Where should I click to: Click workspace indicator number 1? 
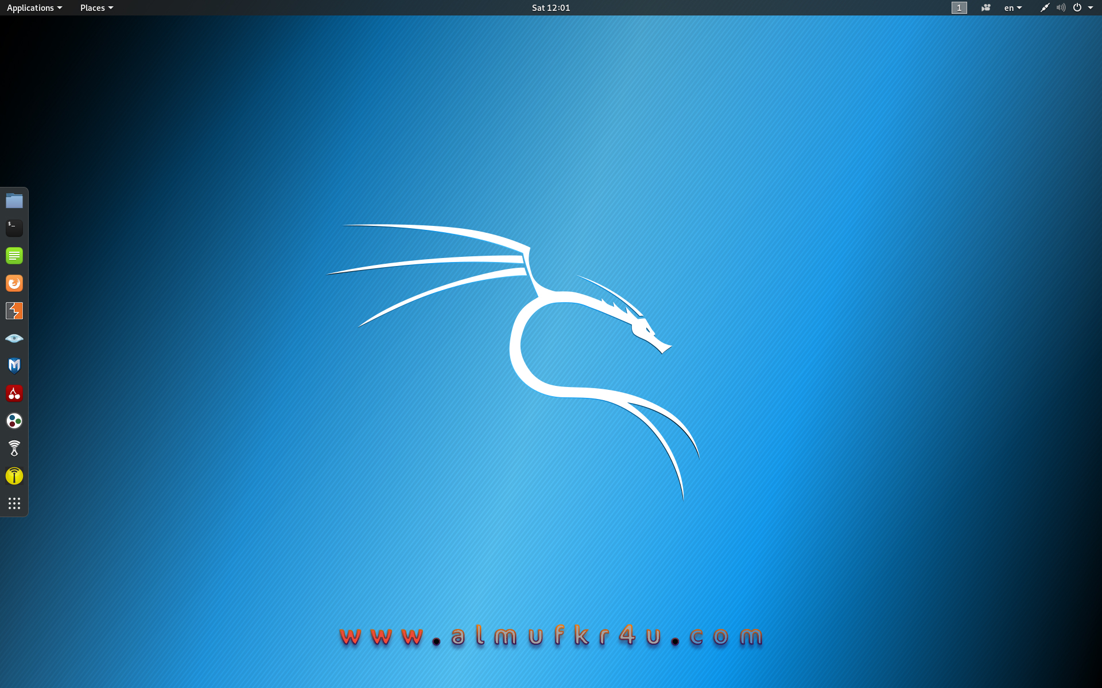click(959, 7)
